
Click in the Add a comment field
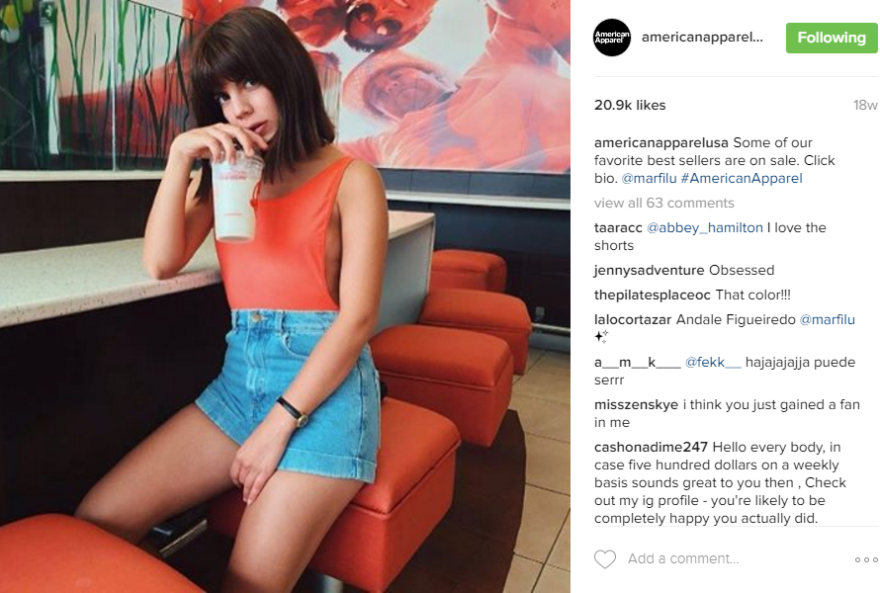683,558
